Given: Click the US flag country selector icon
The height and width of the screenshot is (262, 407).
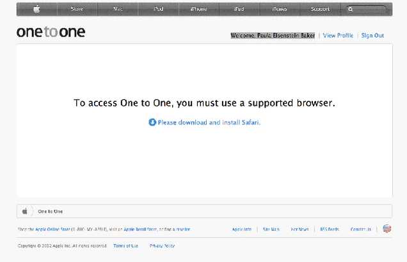Looking at the screenshot, I should tap(387, 229).
